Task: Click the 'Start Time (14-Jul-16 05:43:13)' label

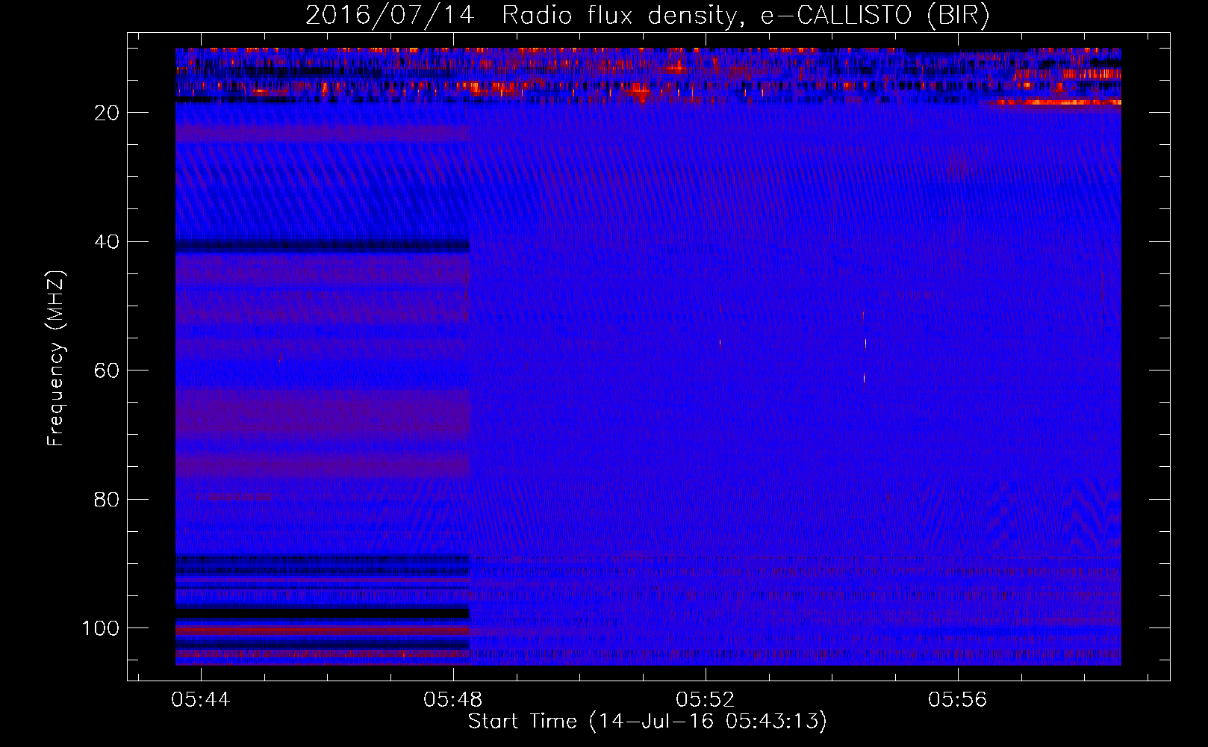Action: tap(647, 722)
